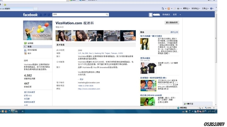Viewport: 227px width, 127px height.
Task: Open the subscribe RSS link in sidebar
Action: point(28,96)
